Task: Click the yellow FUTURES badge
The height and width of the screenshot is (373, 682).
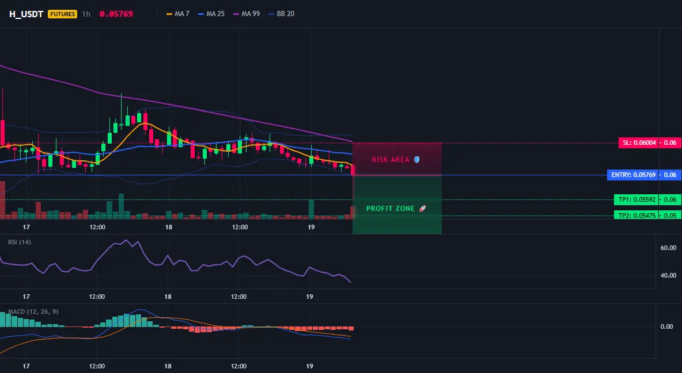Action: [x=62, y=14]
